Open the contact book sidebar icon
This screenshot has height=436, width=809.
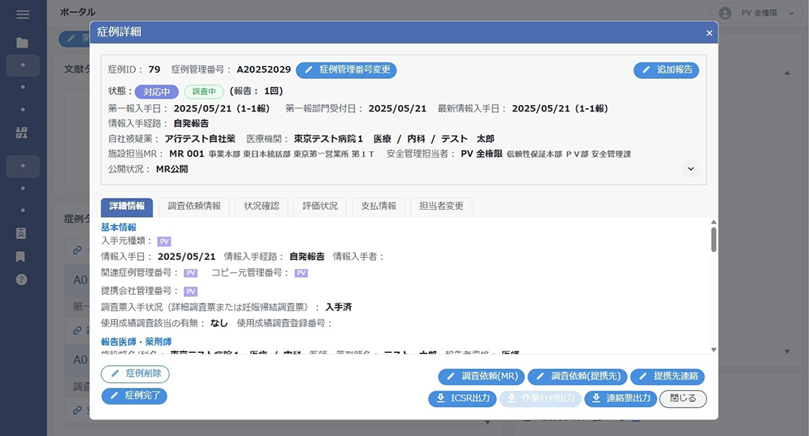point(21,233)
